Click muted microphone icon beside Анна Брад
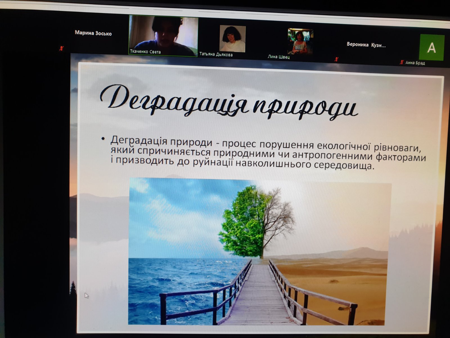 click(x=402, y=62)
